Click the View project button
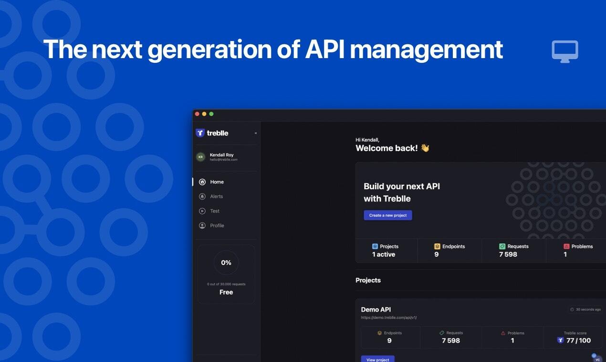606x362 pixels. pyautogui.click(x=377, y=360)
